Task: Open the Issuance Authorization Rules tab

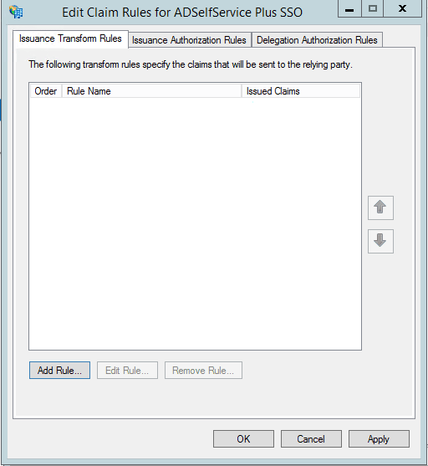Action: pyautogui.click(x=189, y=40)
